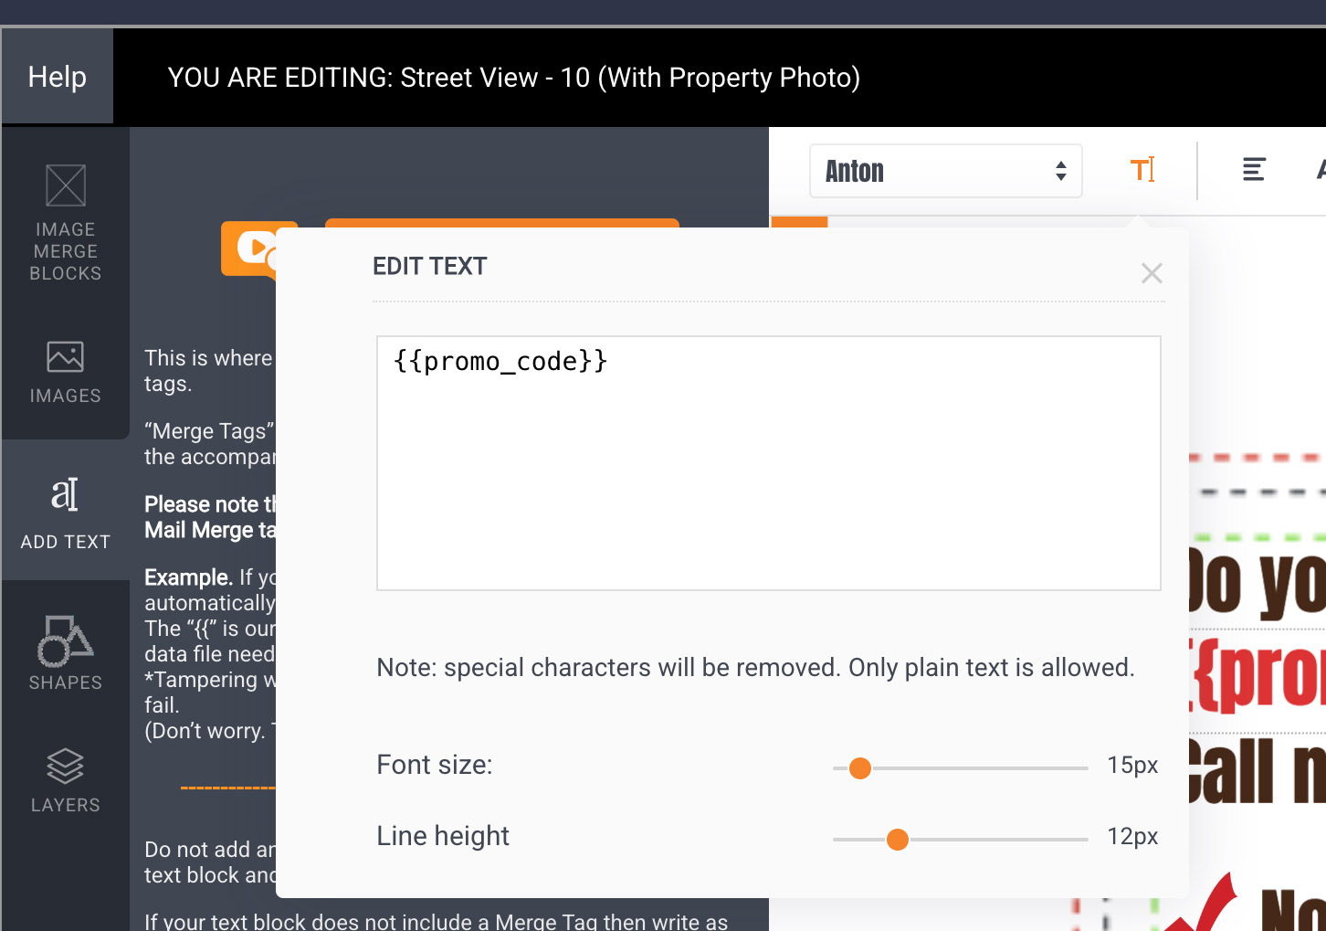This screenshot has height=931, width=1326.
Task: Close the Edit Text dialog
Action: click(x=1152, y=273)
